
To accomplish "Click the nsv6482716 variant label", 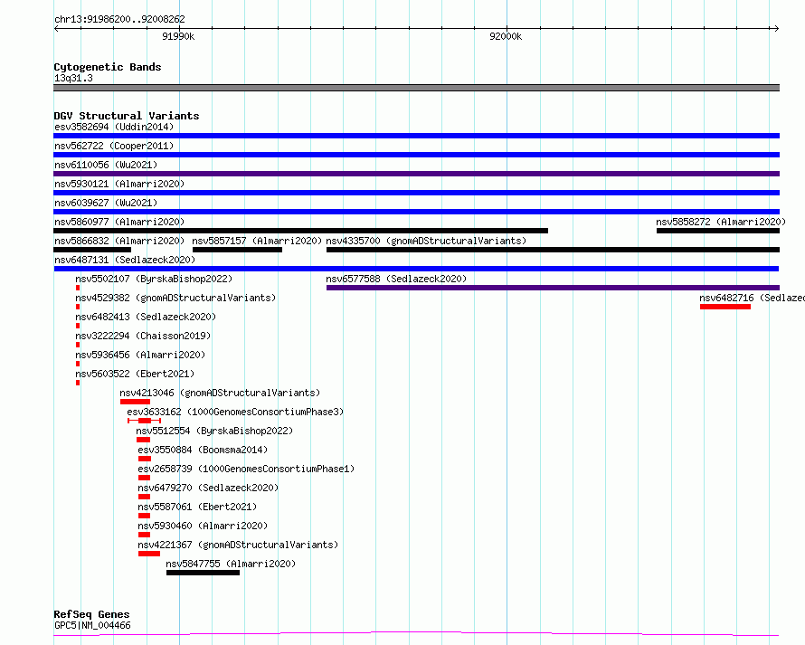I will pyautogui.click(x=753, y=298).
